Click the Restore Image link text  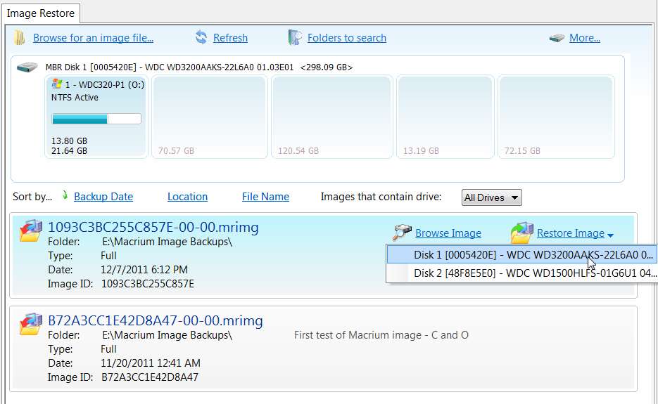(571, 233)
